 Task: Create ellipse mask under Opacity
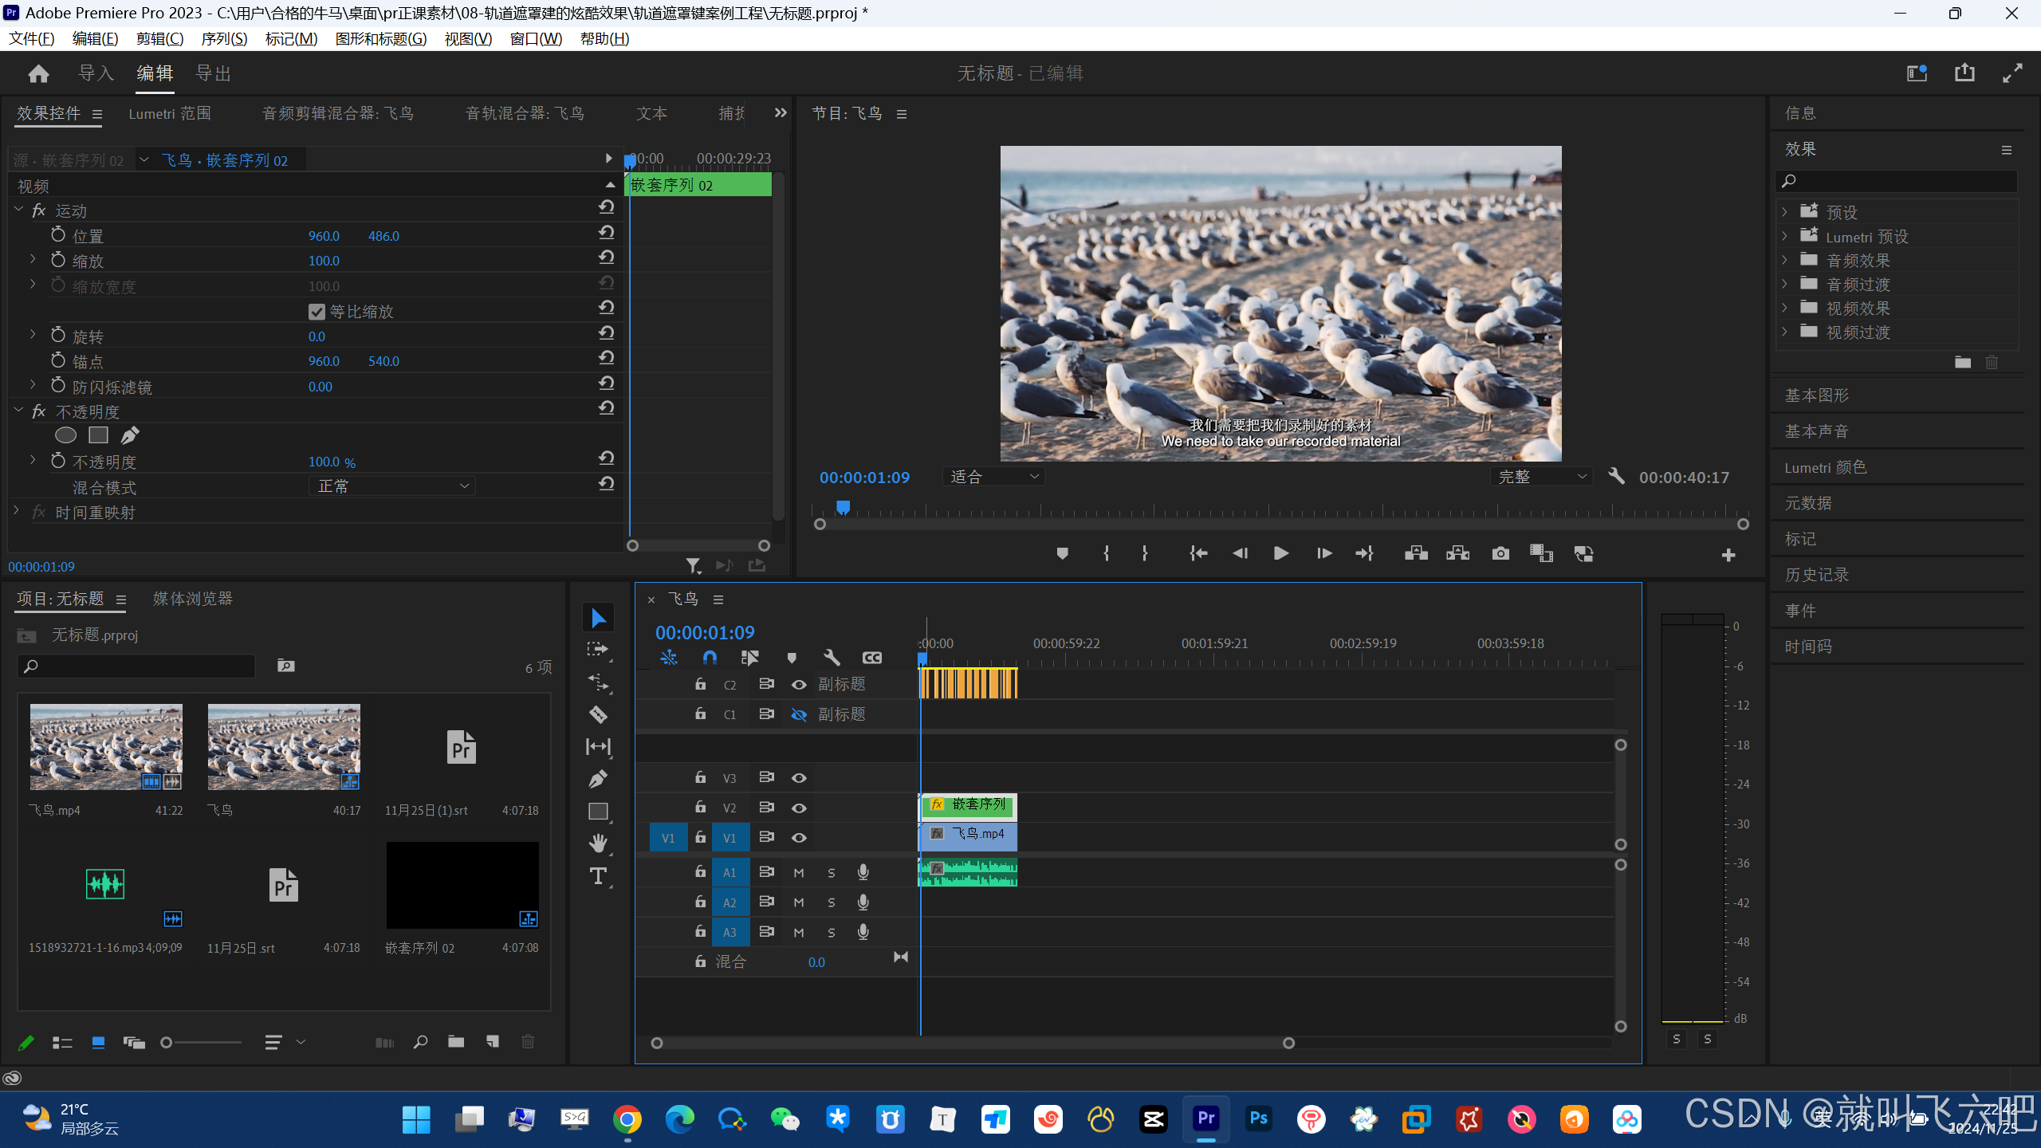point(65,435)
